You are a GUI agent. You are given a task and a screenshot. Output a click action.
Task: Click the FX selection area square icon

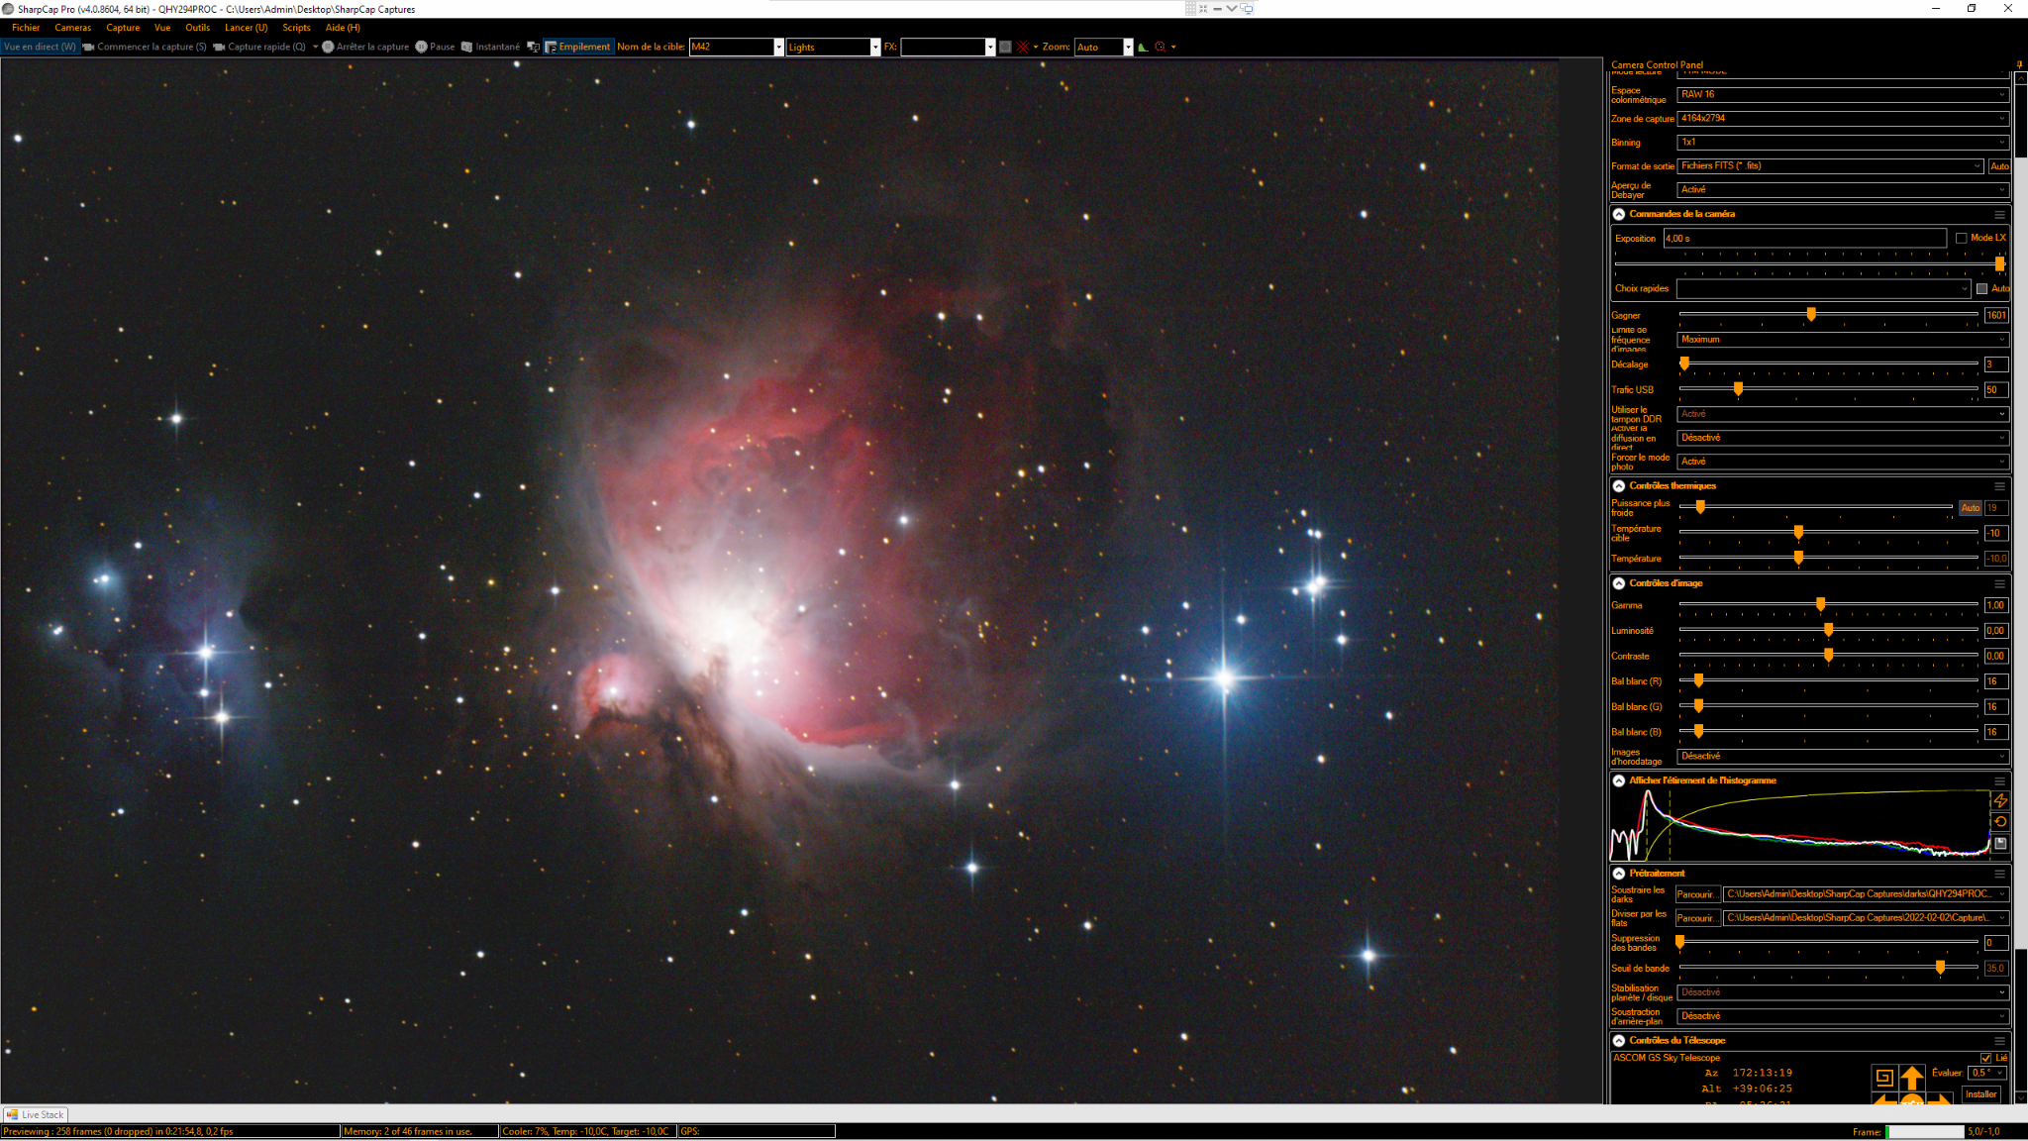coord(1005,47)
